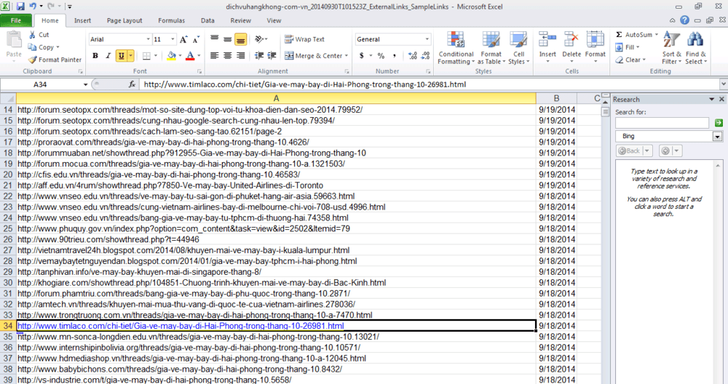Click in the formula bar URL text
Viewport: 728px width, 384px height.
(x=304, y=84)
